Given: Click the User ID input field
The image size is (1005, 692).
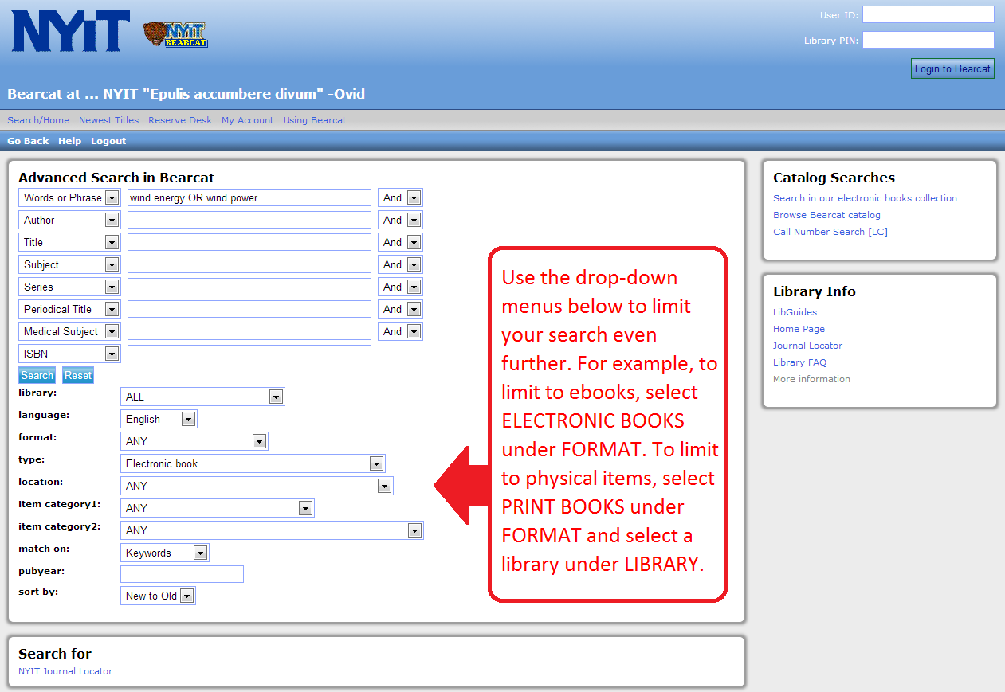Looking at the screenshot, I should click(928, 14).
